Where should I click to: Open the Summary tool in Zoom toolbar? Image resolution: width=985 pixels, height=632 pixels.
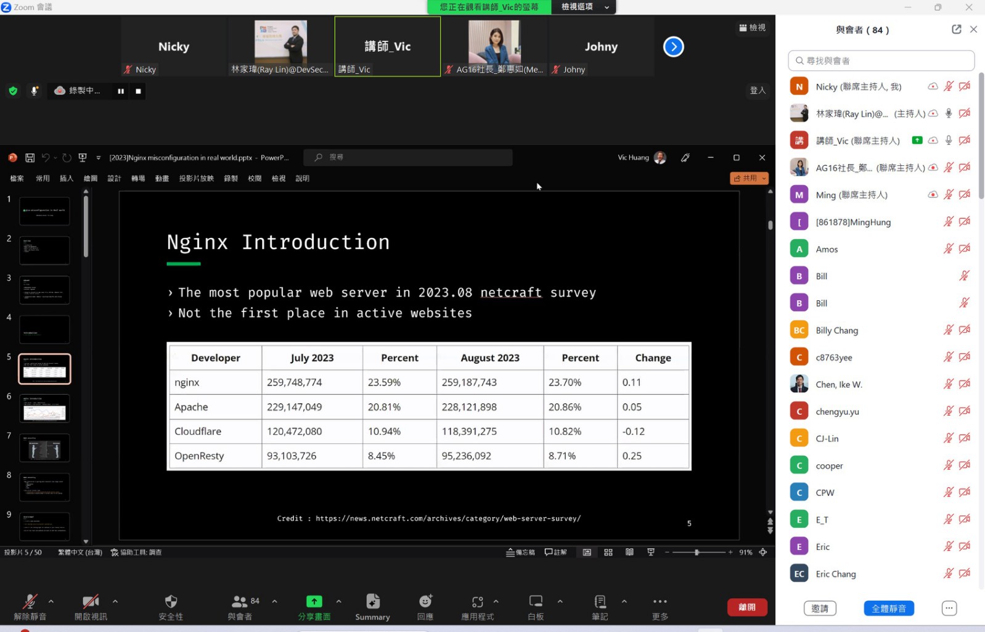[372, 606]
